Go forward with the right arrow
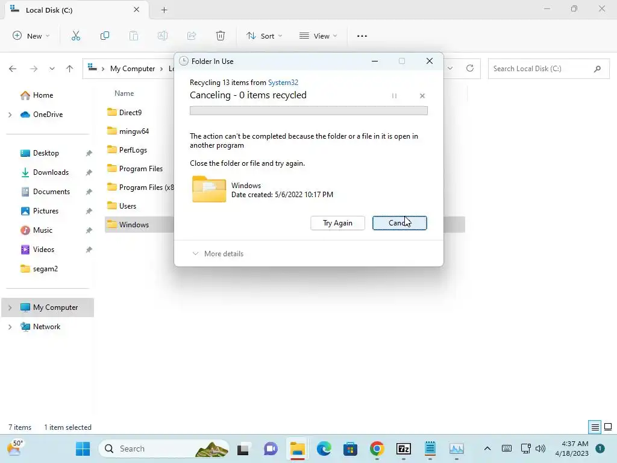The height and width of the screenshot is (463, 617). (x=34, y=69)
